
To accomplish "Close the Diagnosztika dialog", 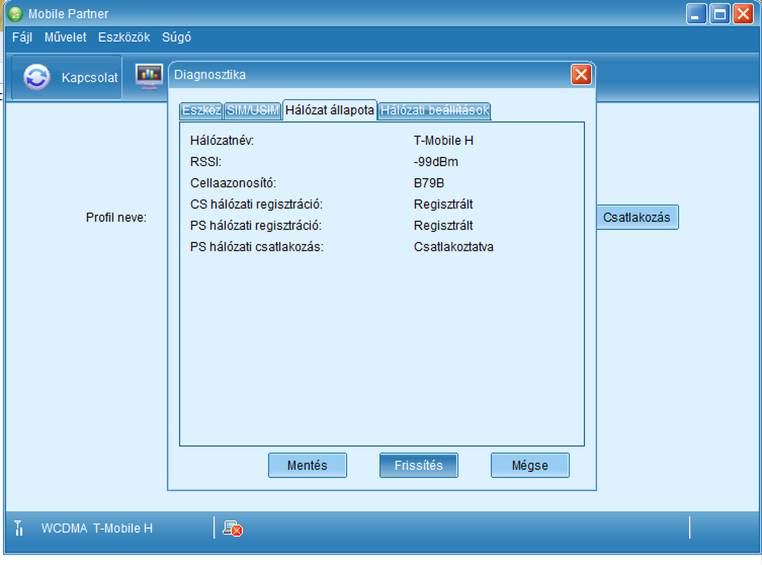I will tap(580, 74).
